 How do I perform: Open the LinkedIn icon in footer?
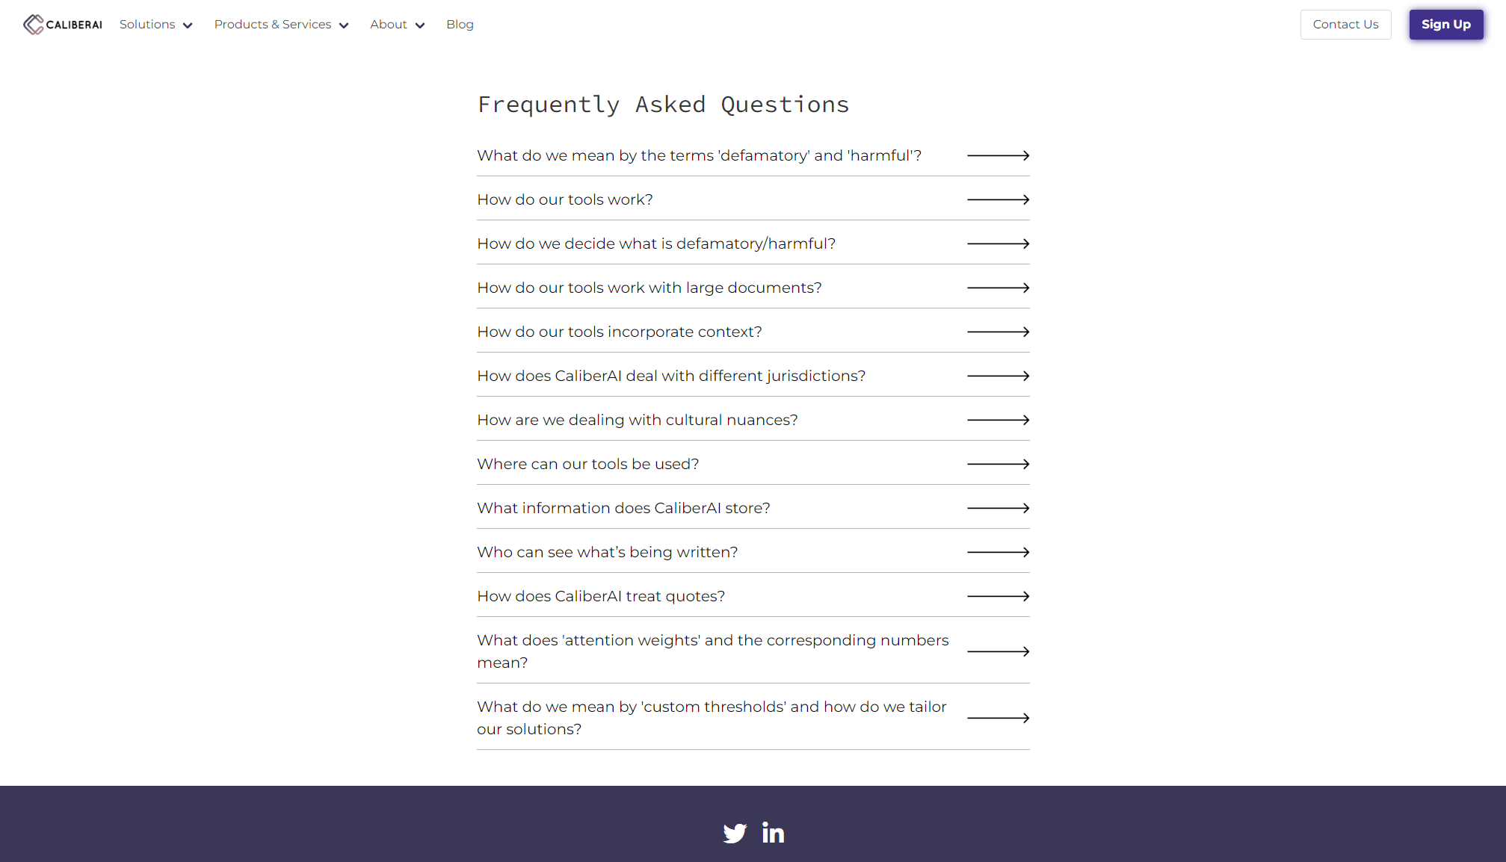click(x=773, y=832)
